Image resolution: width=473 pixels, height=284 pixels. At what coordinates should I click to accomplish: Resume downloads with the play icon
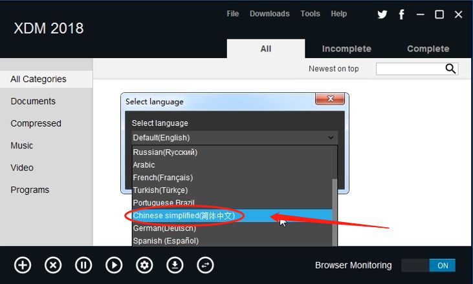coord(114,265)
